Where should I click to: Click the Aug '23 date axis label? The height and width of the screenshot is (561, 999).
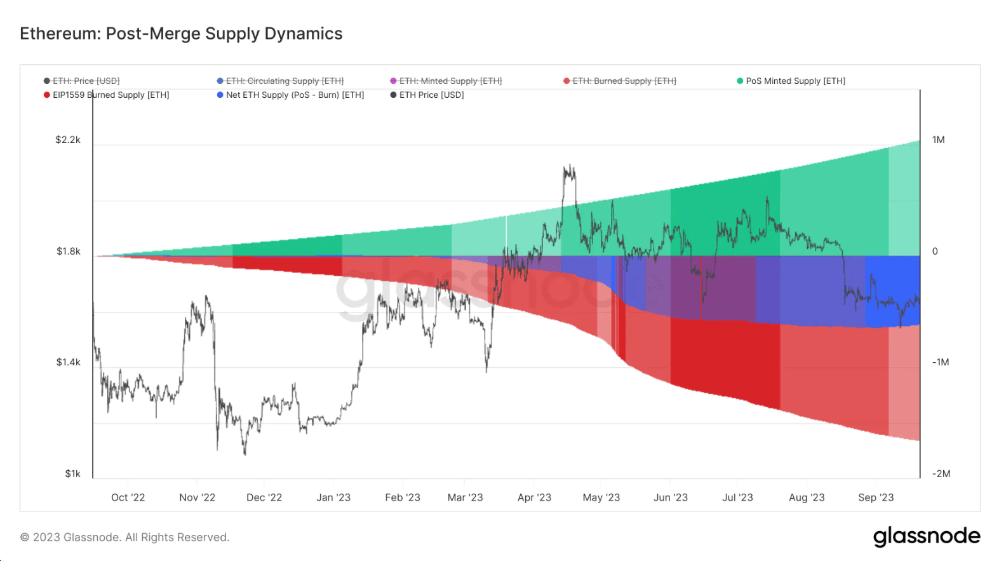pos(807,497)
